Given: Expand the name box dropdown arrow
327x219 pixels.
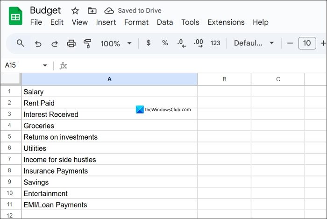Looking at the screenshot, I should [x=45, y=65].
